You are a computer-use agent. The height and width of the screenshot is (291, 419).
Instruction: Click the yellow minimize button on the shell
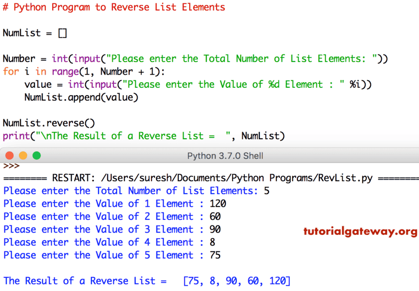click(23, 155)
